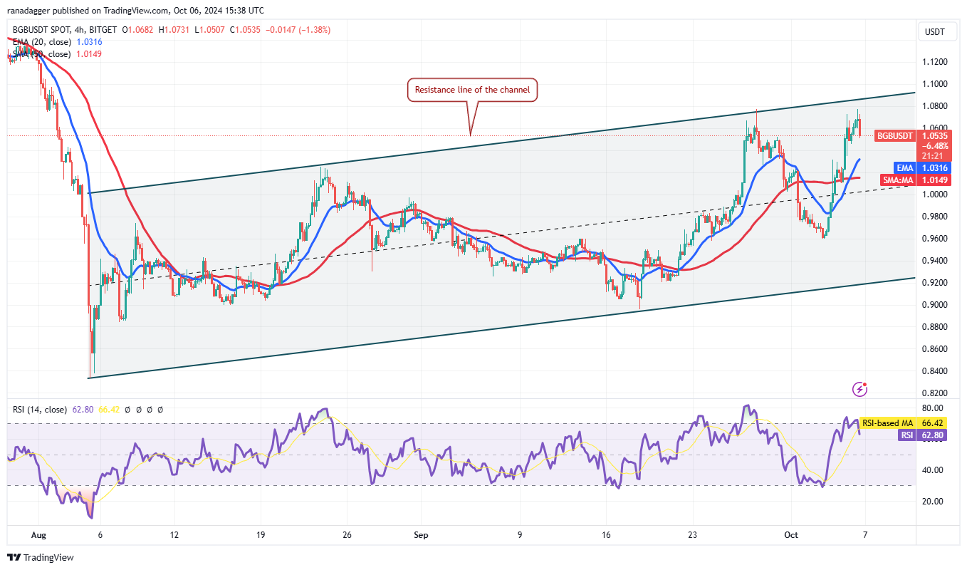The image size is (967, 570).
Task: Open the RSI (14, close) indicator legend
Action: [40, 410]
